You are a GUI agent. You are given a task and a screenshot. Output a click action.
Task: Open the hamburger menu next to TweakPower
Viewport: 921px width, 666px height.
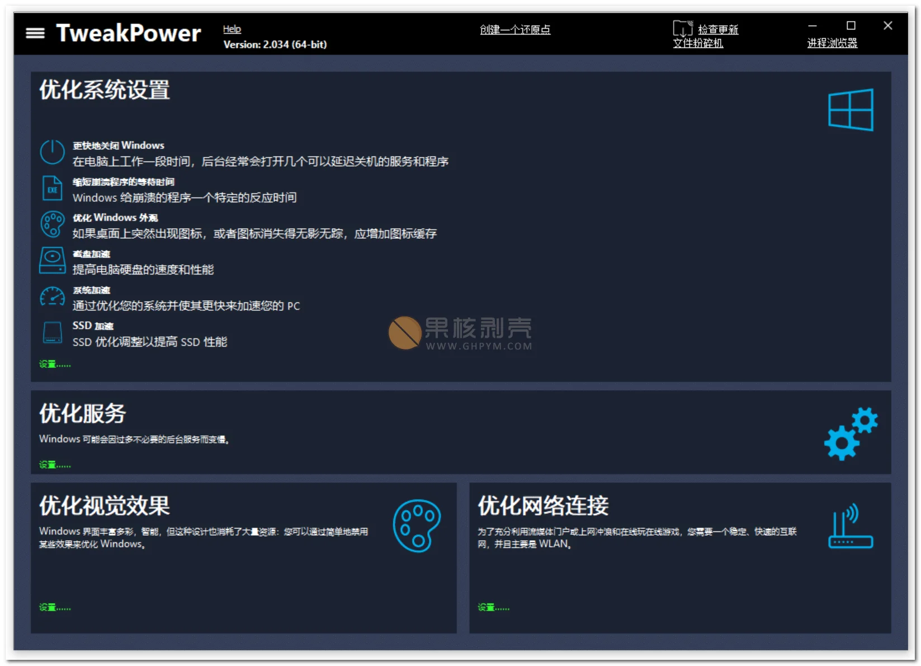point(36,33)
